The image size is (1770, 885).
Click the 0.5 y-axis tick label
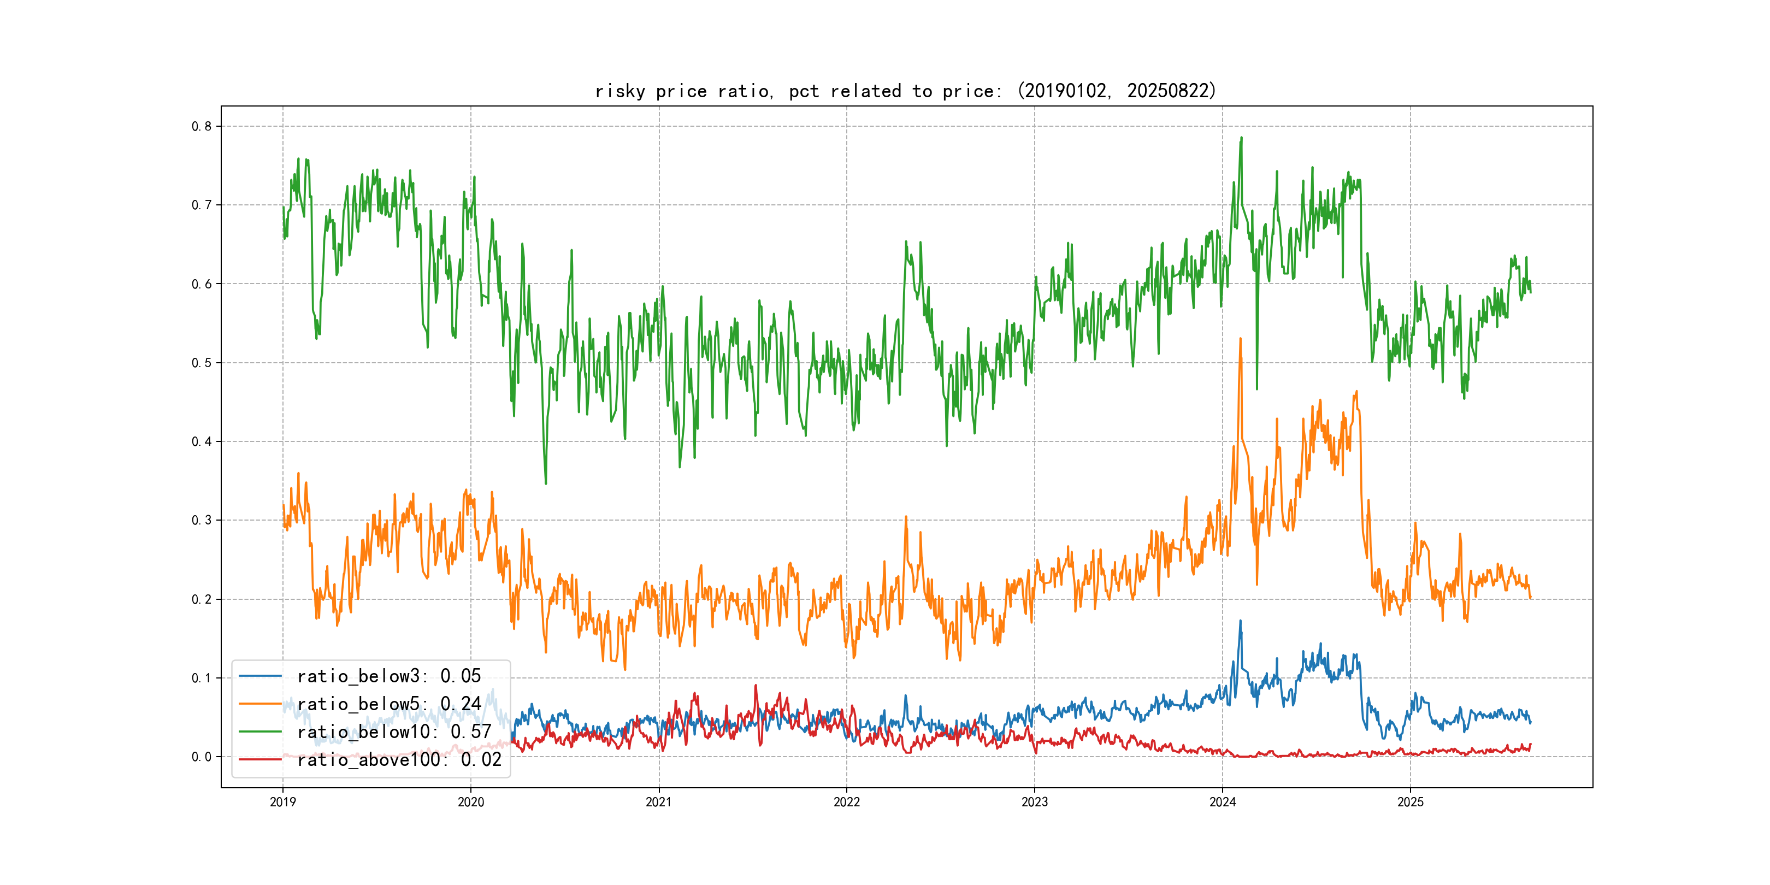(x=202, y=363)
